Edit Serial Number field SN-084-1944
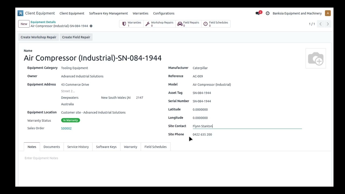The height and width of the screenshot is (194, 345). [247, 101]
